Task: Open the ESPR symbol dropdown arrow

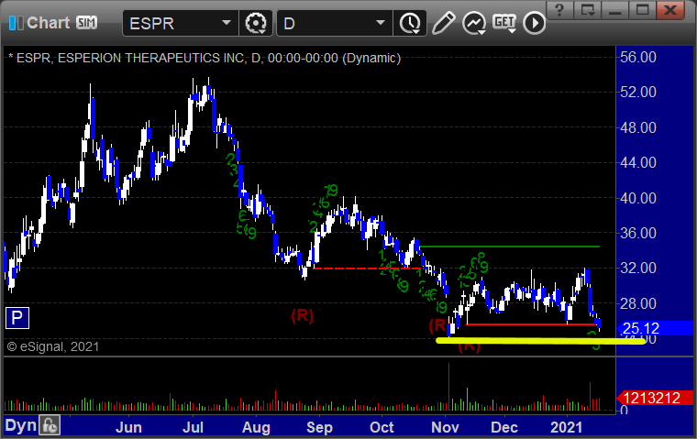Action: click(227, 23)
